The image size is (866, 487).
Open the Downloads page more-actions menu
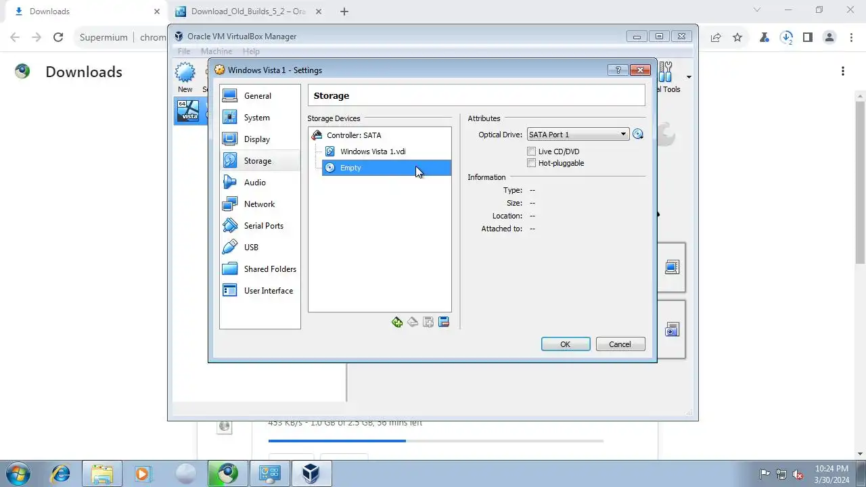click(x=843, y=71)
